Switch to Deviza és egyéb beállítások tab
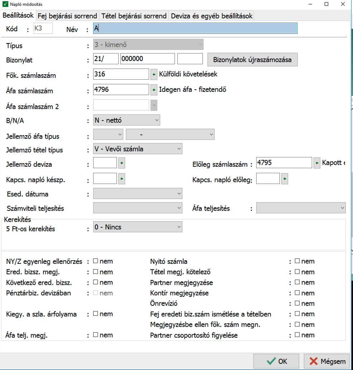 pyautogui.click(x=211, y=16)
